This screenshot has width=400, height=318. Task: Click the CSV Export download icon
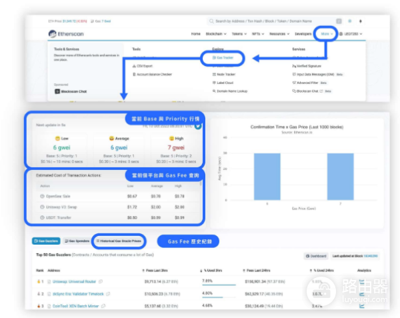134,66
